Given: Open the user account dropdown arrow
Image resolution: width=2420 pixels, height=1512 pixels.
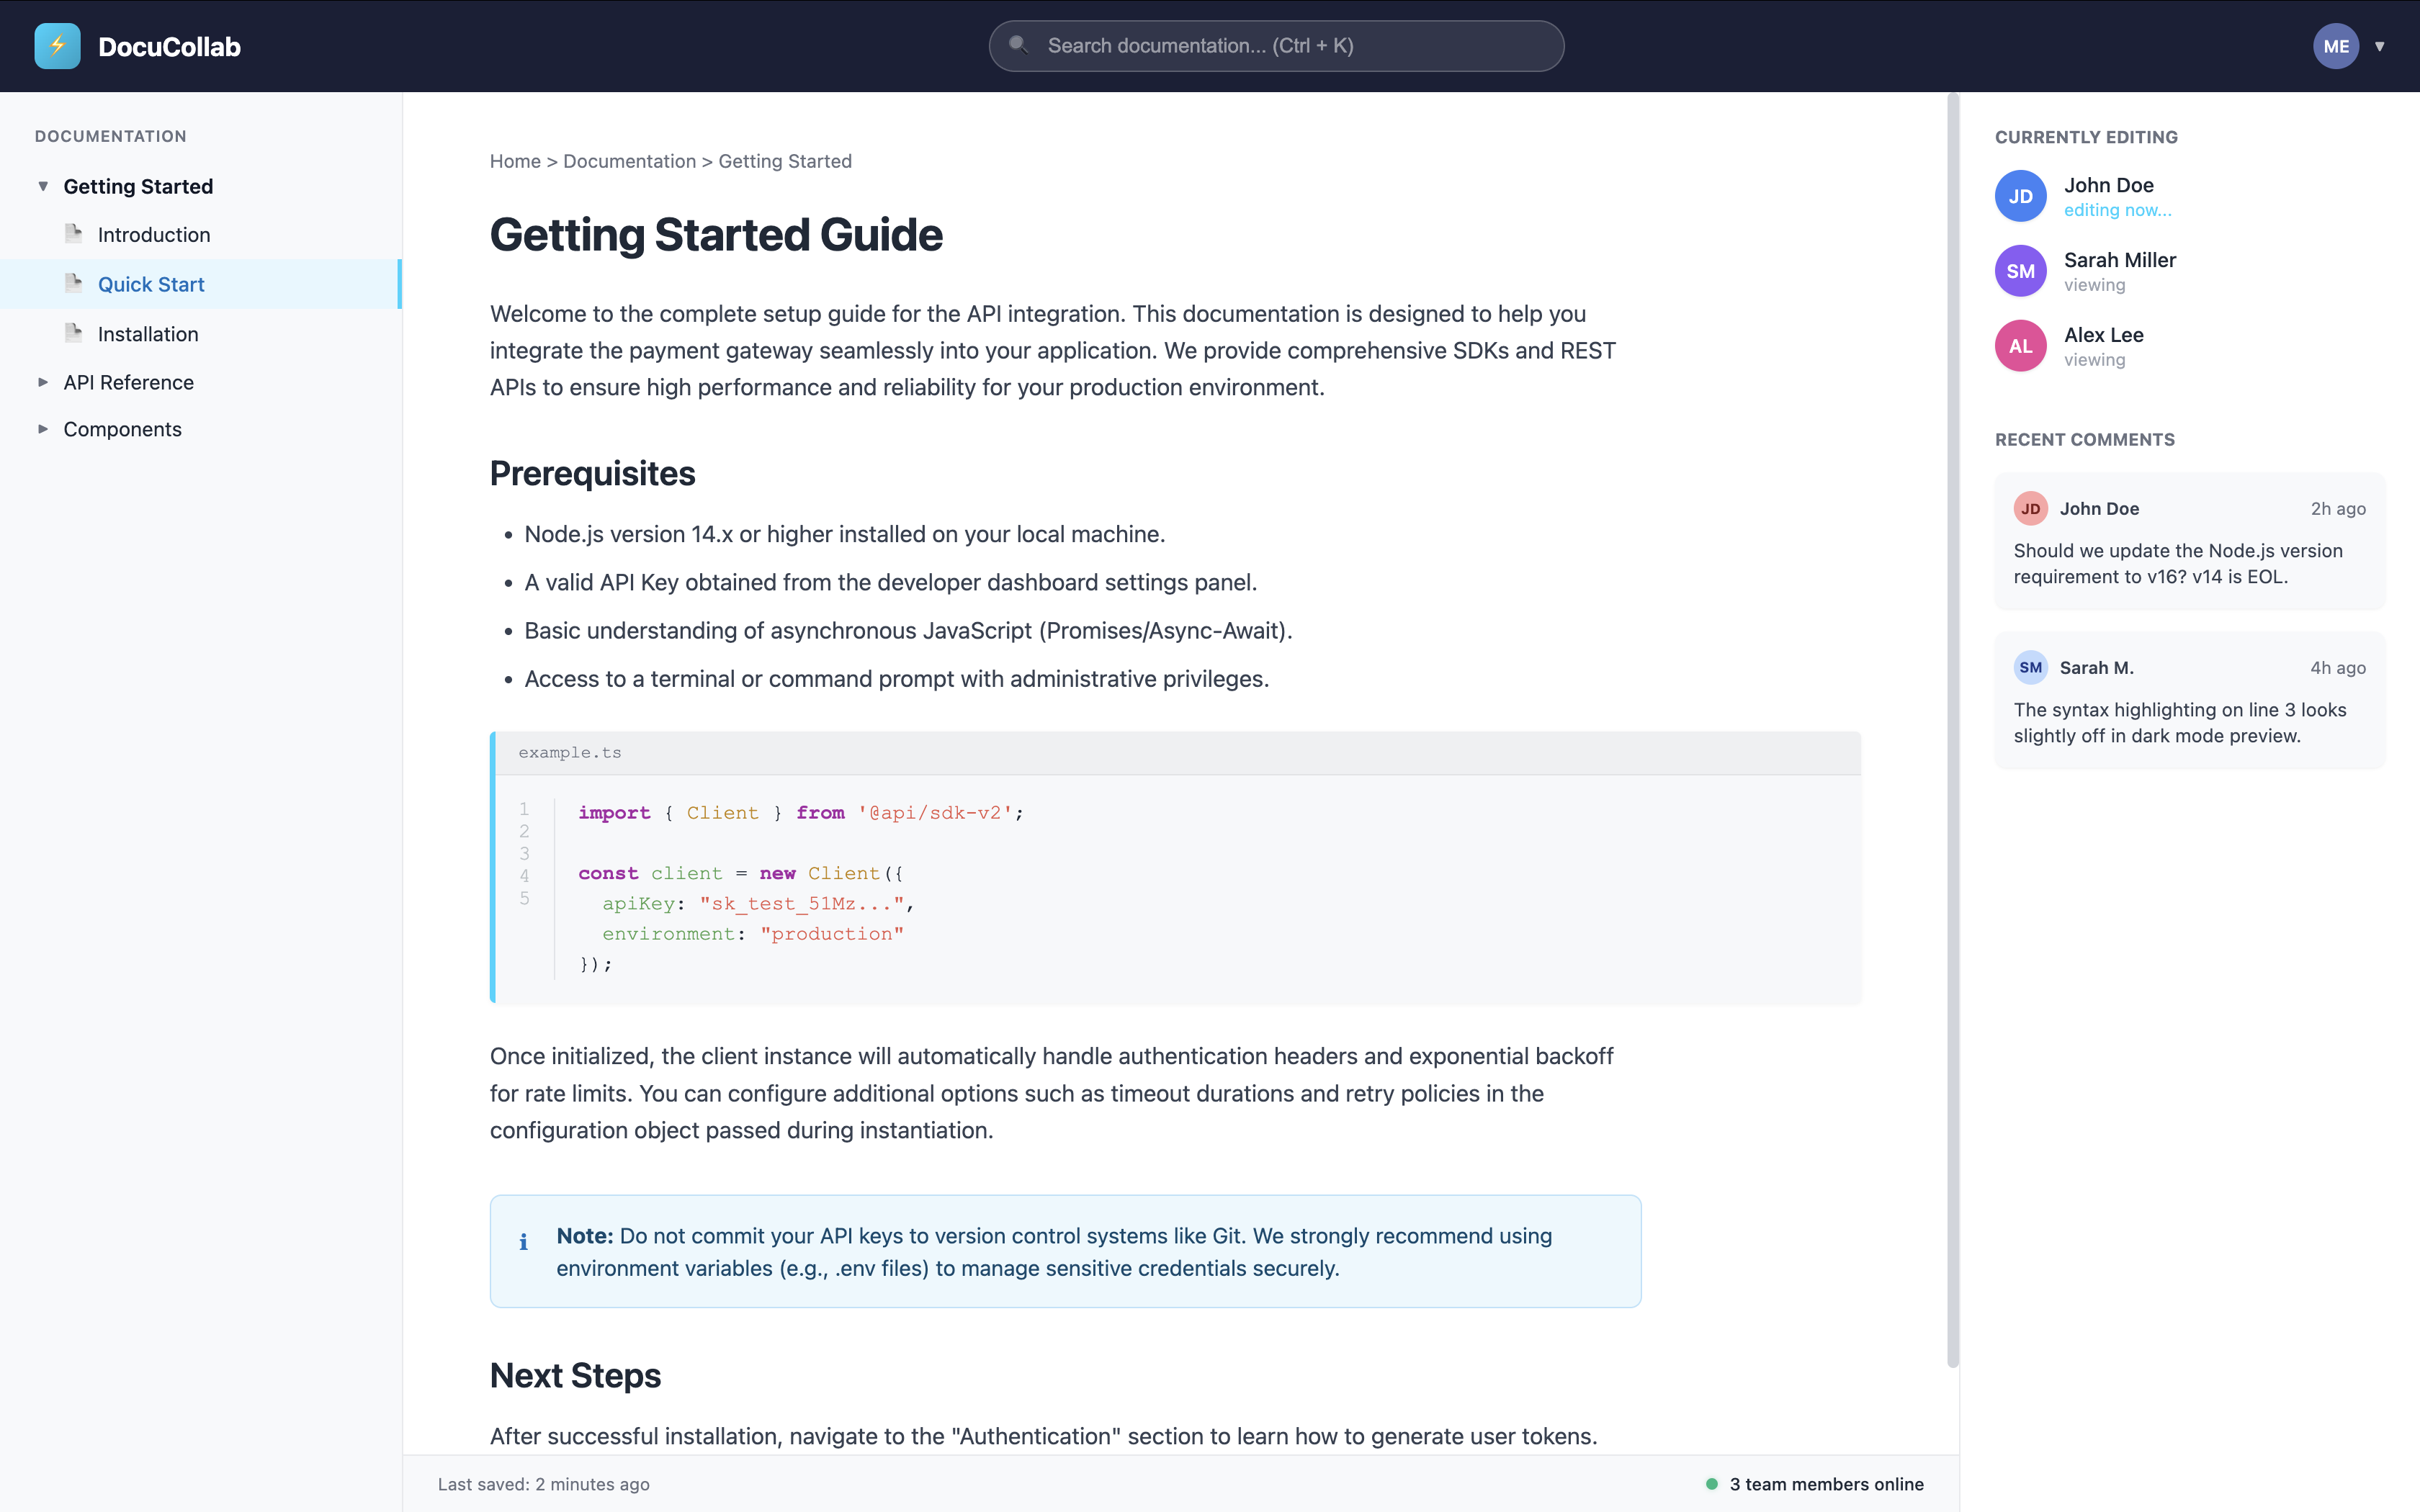Looking at the screenshot, I should [2380, 46].
